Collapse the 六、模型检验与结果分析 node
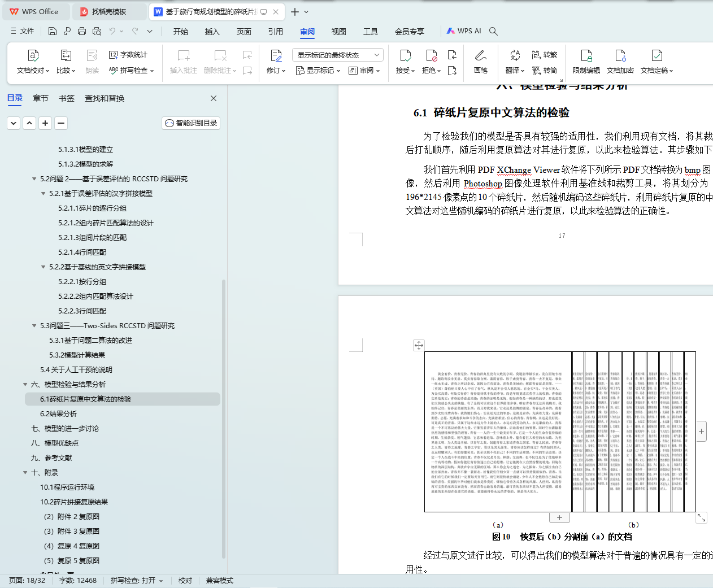713x588 pixels. (25, 385)
